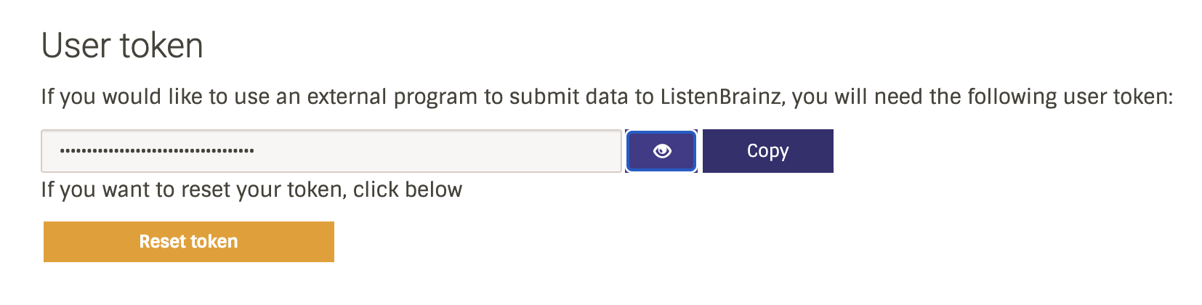The height and width of the screenshot is (305, 1202).
Task: Show the hidden user token
Action: point(661,151)
